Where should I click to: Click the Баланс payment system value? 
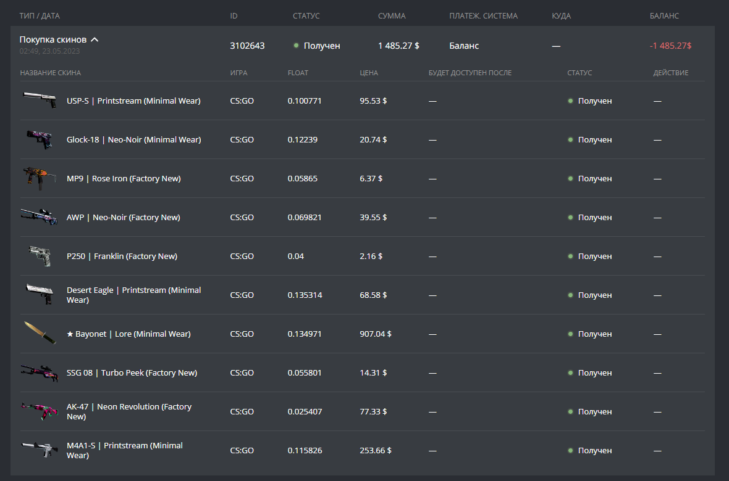click(464, 46)
